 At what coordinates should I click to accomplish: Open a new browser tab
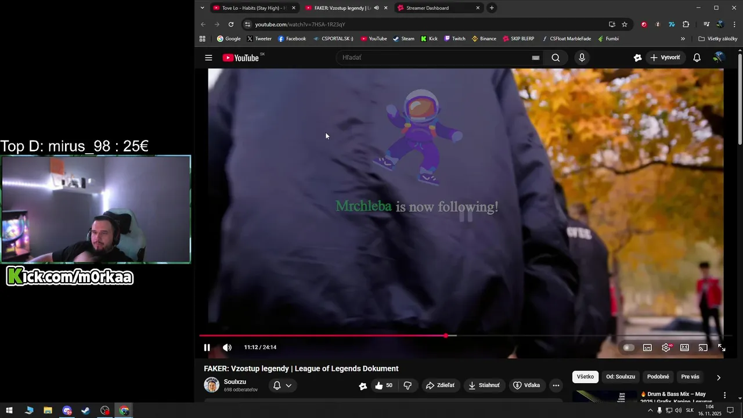pos(492,8)
